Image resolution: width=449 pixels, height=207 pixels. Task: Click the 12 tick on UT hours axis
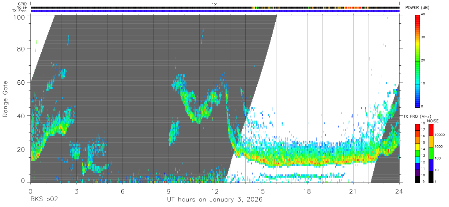click(x=215, y=191)
